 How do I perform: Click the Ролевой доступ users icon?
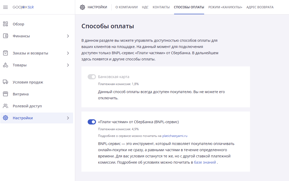[5, 106]
